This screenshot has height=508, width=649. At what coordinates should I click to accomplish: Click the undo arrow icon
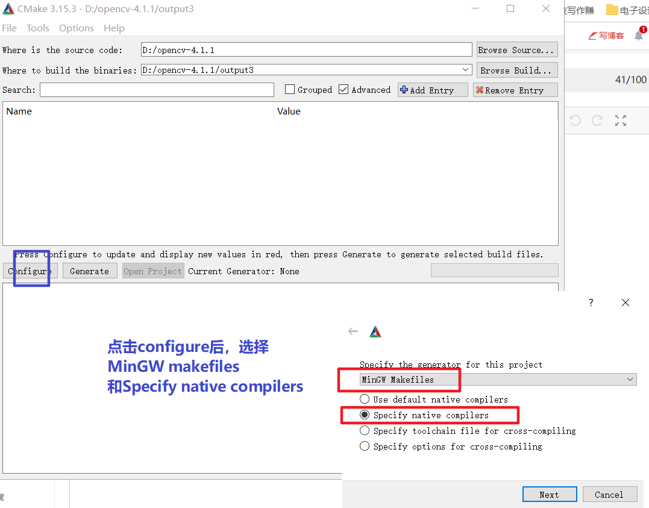575,121
